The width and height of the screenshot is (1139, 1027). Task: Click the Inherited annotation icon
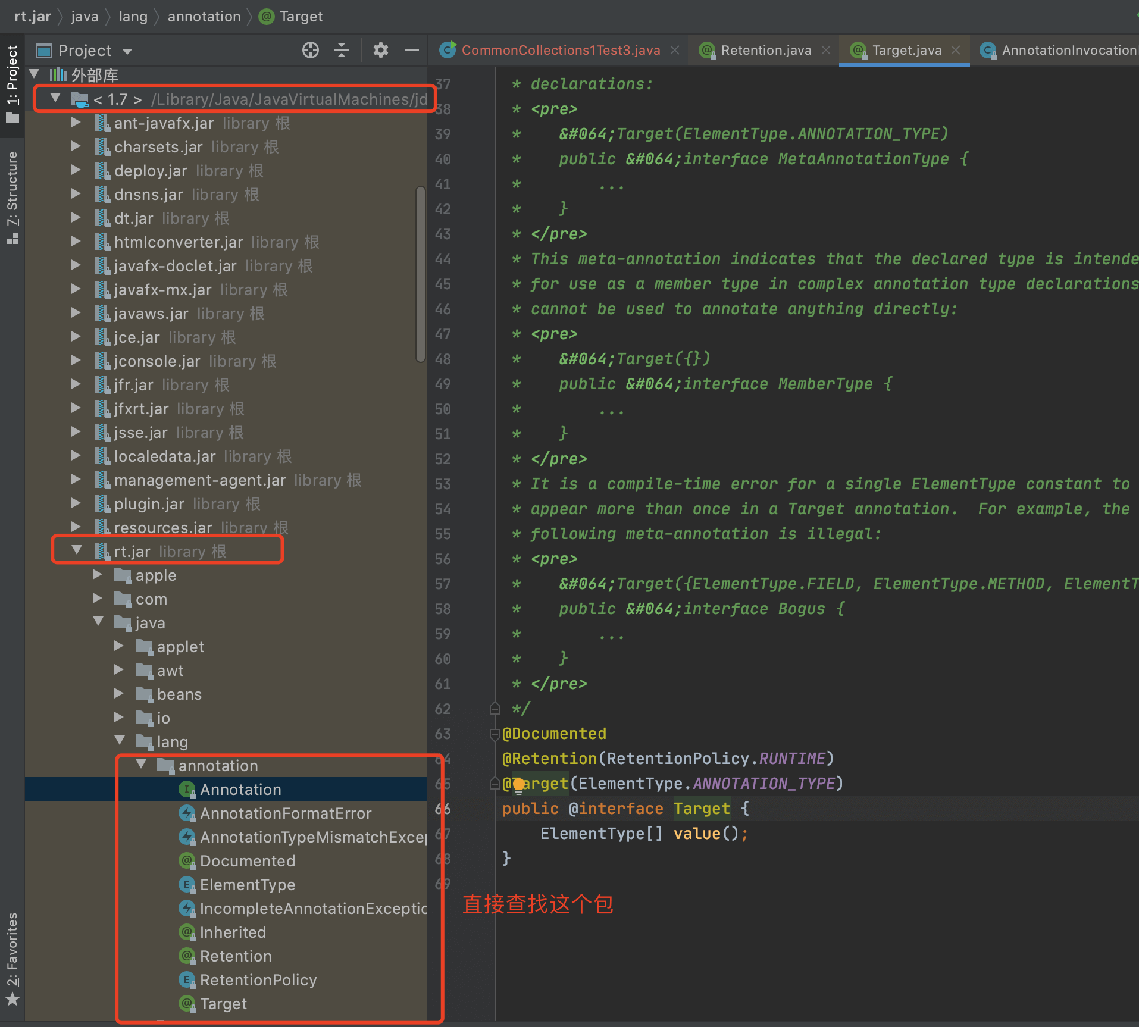pyautogui.click(x=187, y=932)
